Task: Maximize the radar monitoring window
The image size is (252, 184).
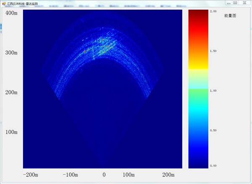Action: [x=236, y=3]
